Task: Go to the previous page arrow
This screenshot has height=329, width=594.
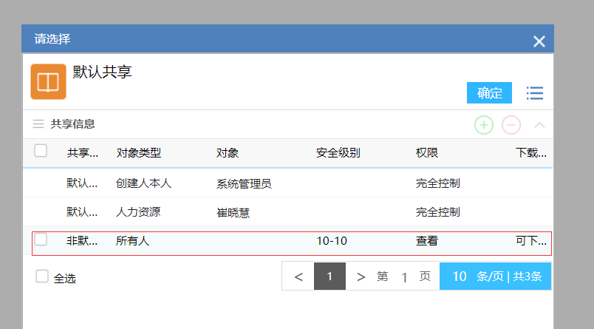Action: tap(298, 277)
